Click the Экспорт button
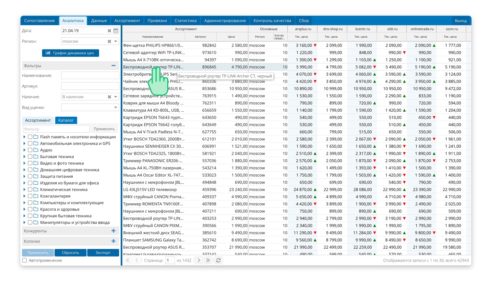The image size is (492, 281). tap(103, 253)
